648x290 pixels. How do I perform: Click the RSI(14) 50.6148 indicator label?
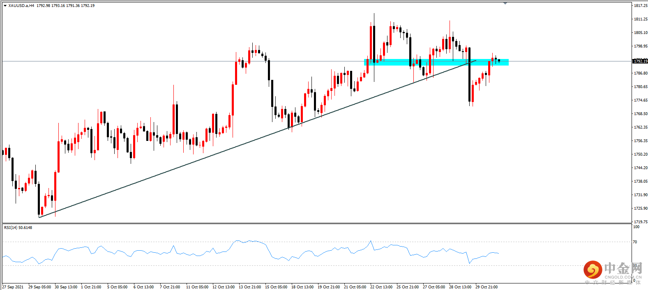coord(18,228)
